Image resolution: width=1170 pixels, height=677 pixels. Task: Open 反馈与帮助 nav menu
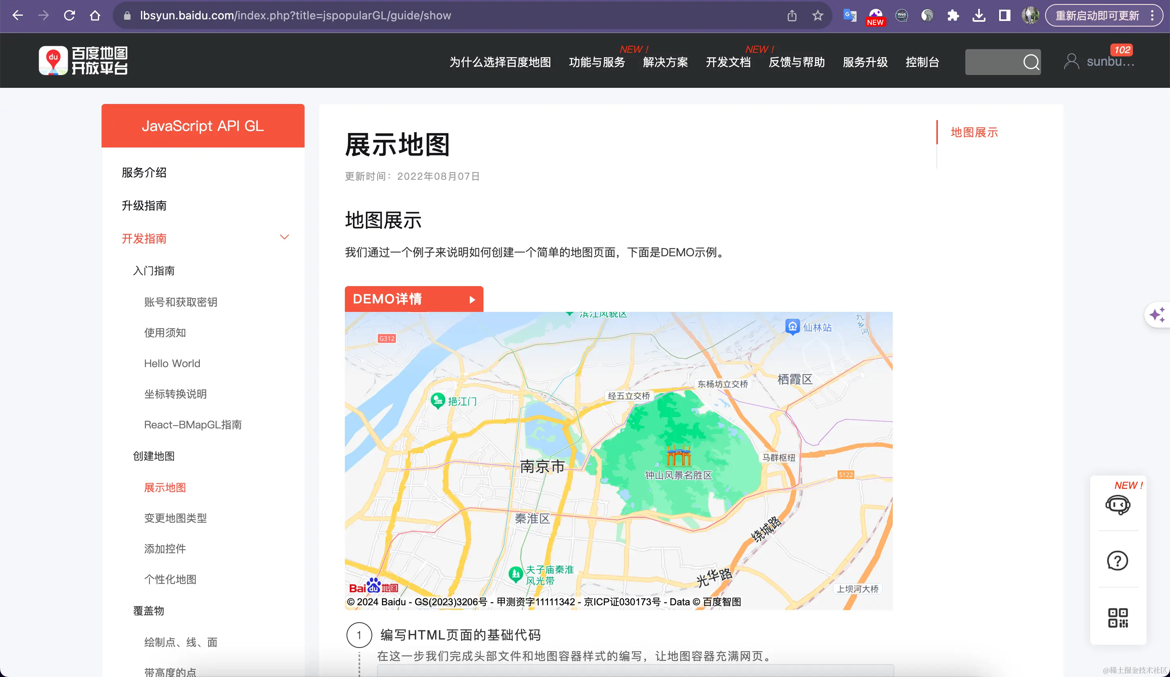coord(797,62)
